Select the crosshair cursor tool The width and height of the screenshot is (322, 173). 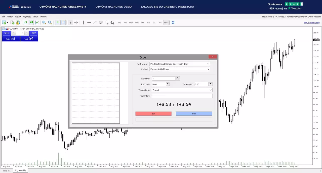pos(76,23)
